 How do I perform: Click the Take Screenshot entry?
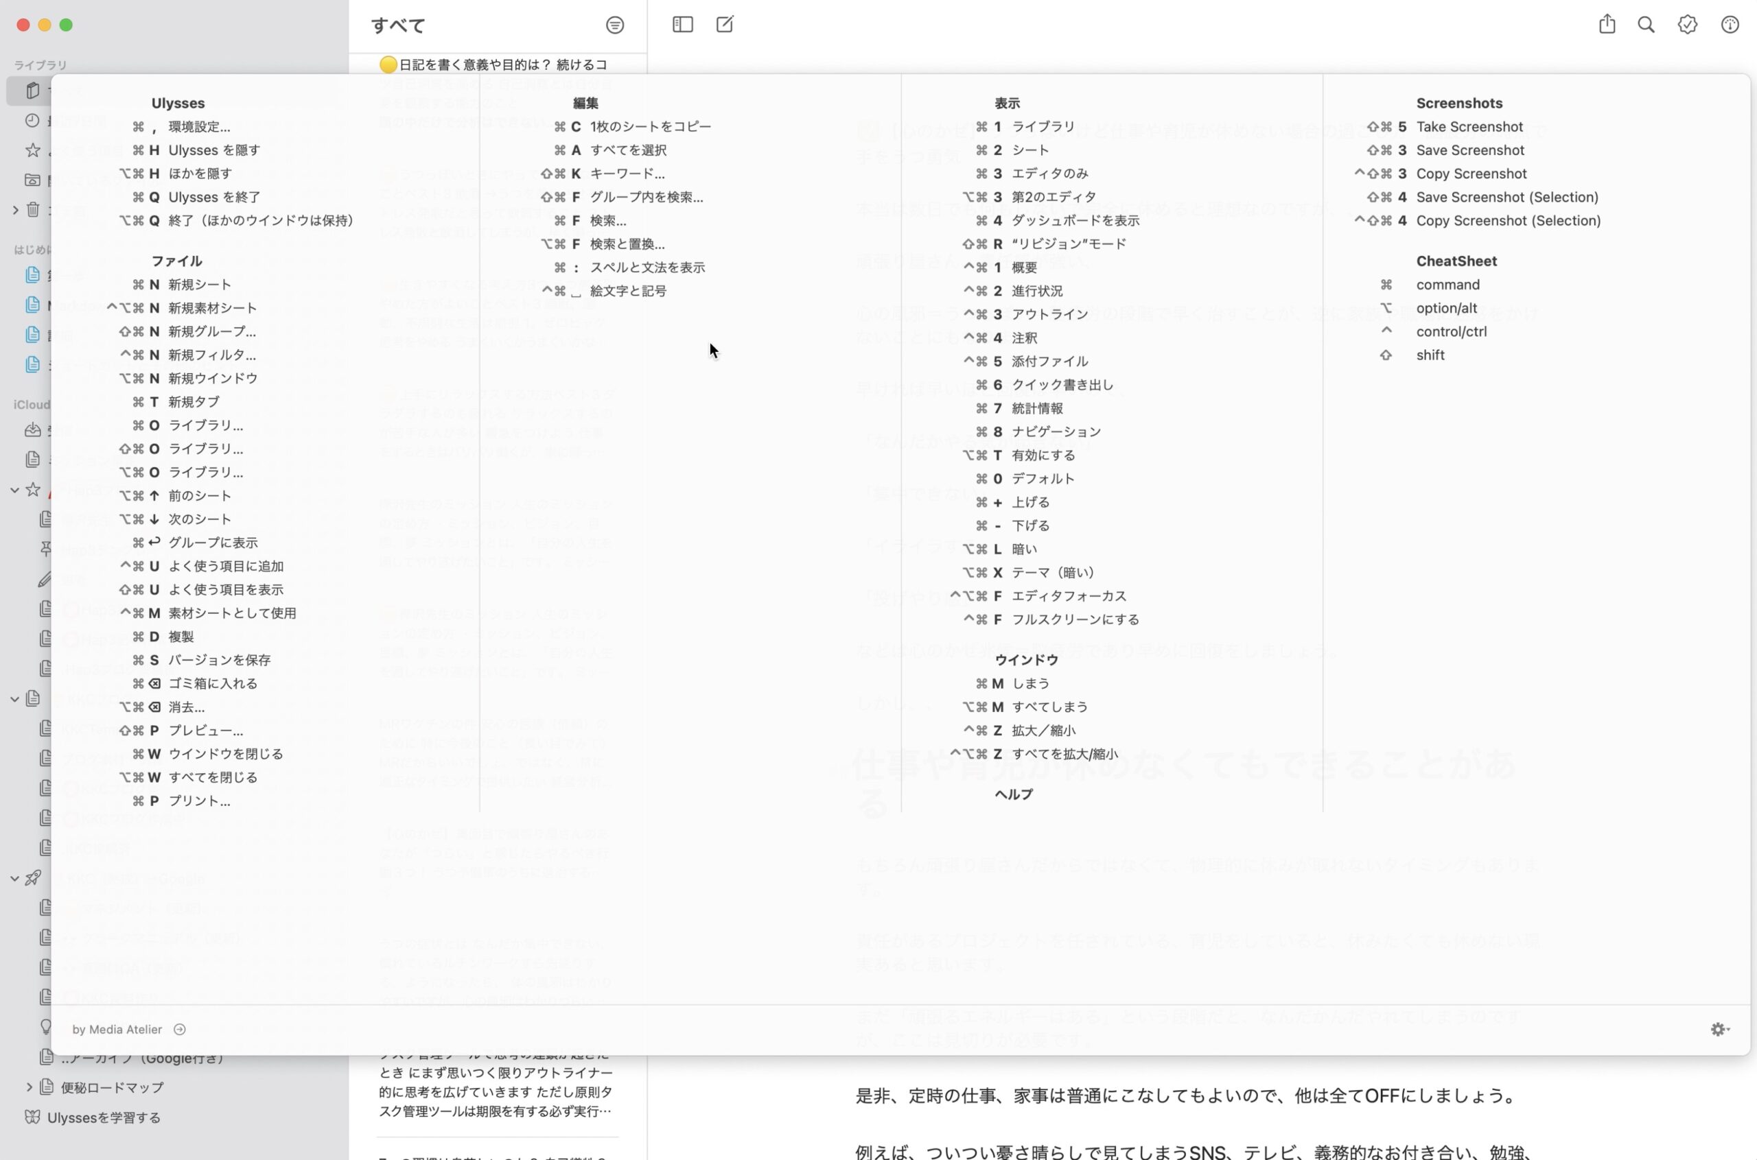(1469, 126)
